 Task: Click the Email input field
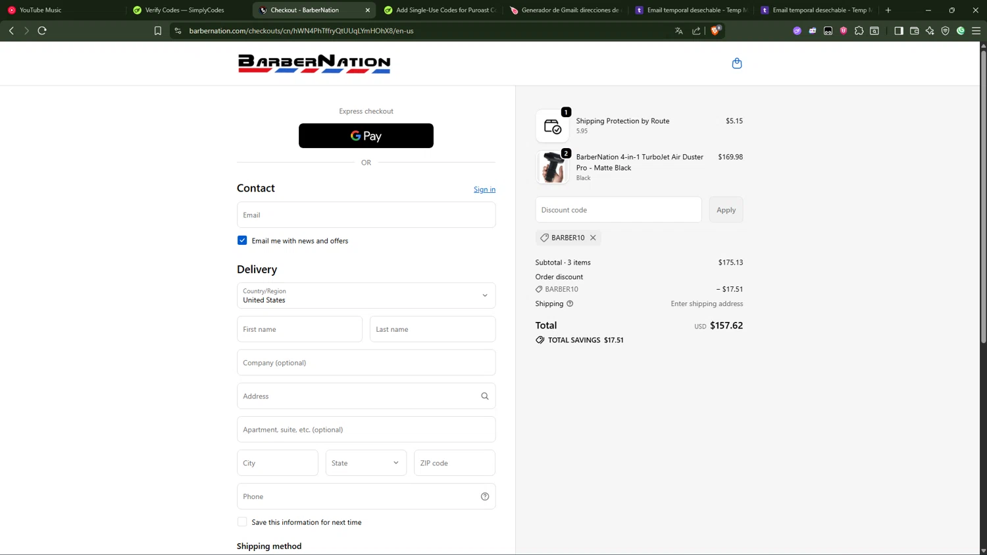[x=366, y=215]
